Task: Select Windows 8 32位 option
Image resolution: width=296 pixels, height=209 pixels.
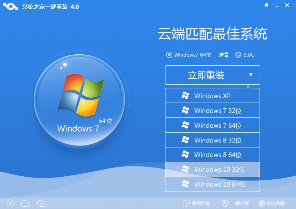Action: [x=213, y=140]
